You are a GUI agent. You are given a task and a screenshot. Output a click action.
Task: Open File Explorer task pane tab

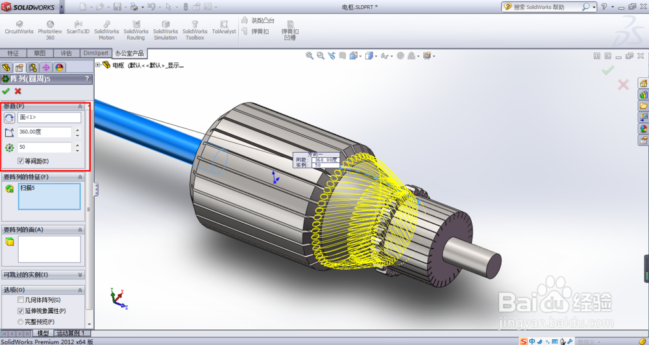tap(643, 106)
